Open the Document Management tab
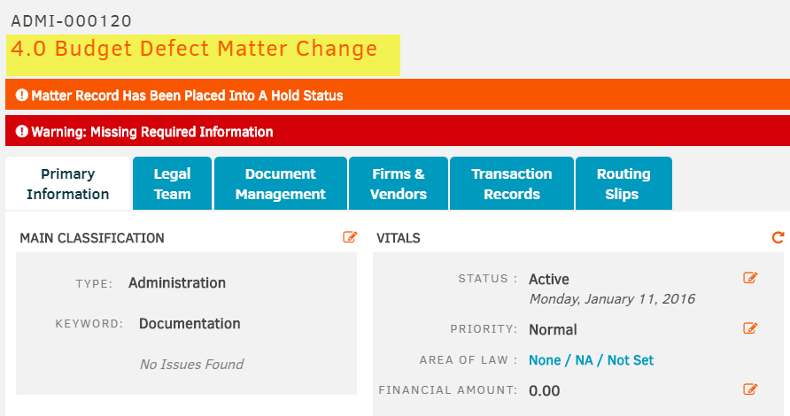The height and width of the screenshot is (416, 790). tap(281, 183)
